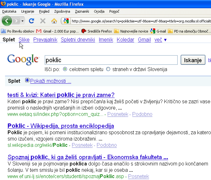Open result 'Poklic - Wikipedija, prosta enciklopedija'

coord(61,126)
